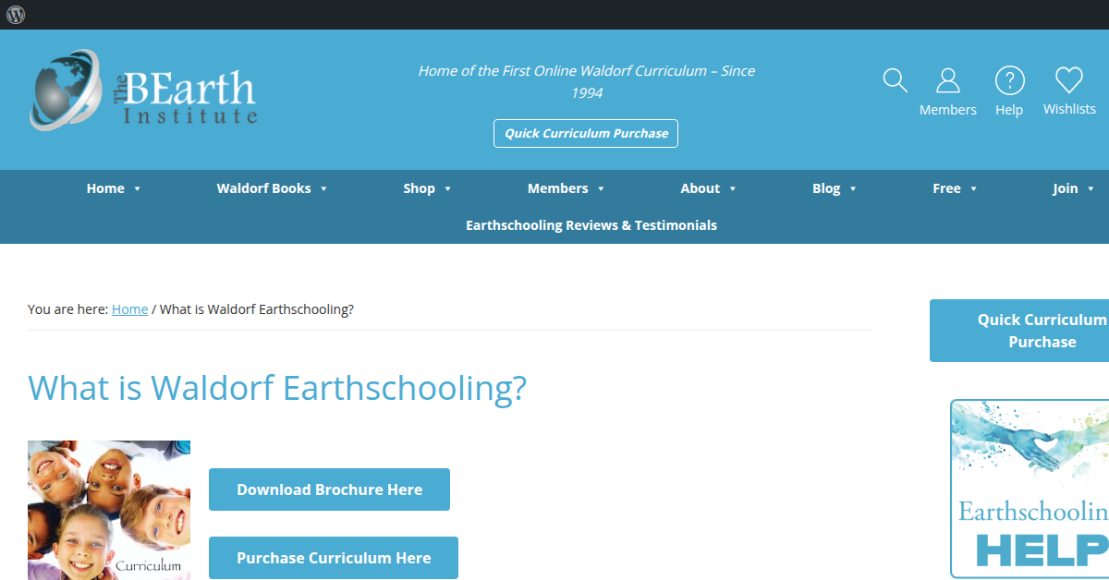Viewport: 1109px width, 580px height.
Task: Expand the Waldorf Books dropdown arrow
Action: tap(324, 189)
